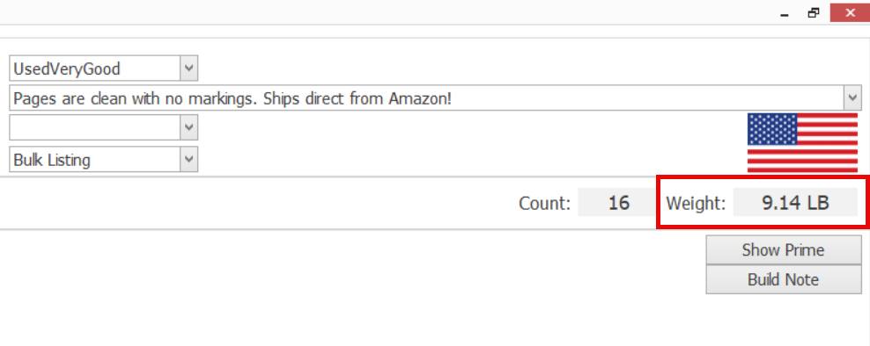Click the Bulk Listing combo box text
This screenshot has height=346, width=870.
coord(52,160)
